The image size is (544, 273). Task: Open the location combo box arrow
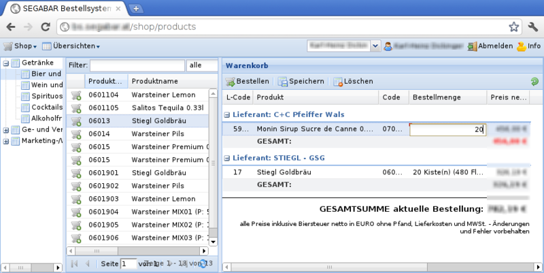pyautogui.click(x=375, y=46)
